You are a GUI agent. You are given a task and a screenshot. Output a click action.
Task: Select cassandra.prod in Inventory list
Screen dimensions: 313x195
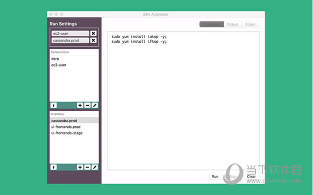74,121
